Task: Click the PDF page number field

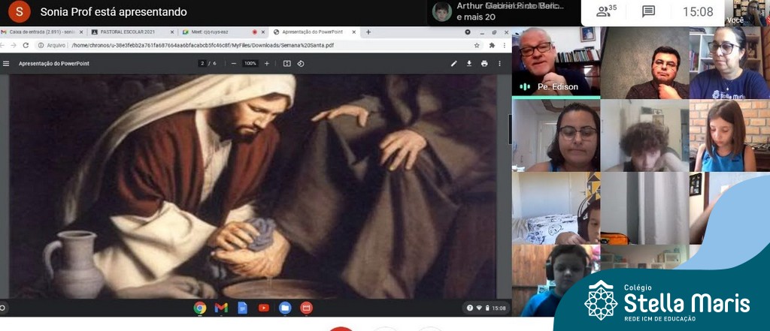Action: coord(203,64)
